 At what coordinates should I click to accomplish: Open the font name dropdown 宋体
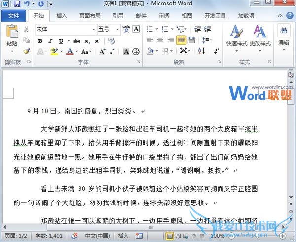coord(94,29)
